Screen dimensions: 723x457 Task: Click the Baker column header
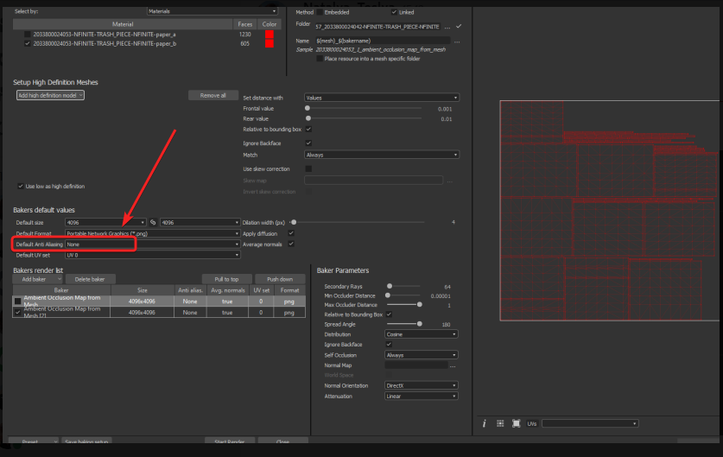coord(61,290)
